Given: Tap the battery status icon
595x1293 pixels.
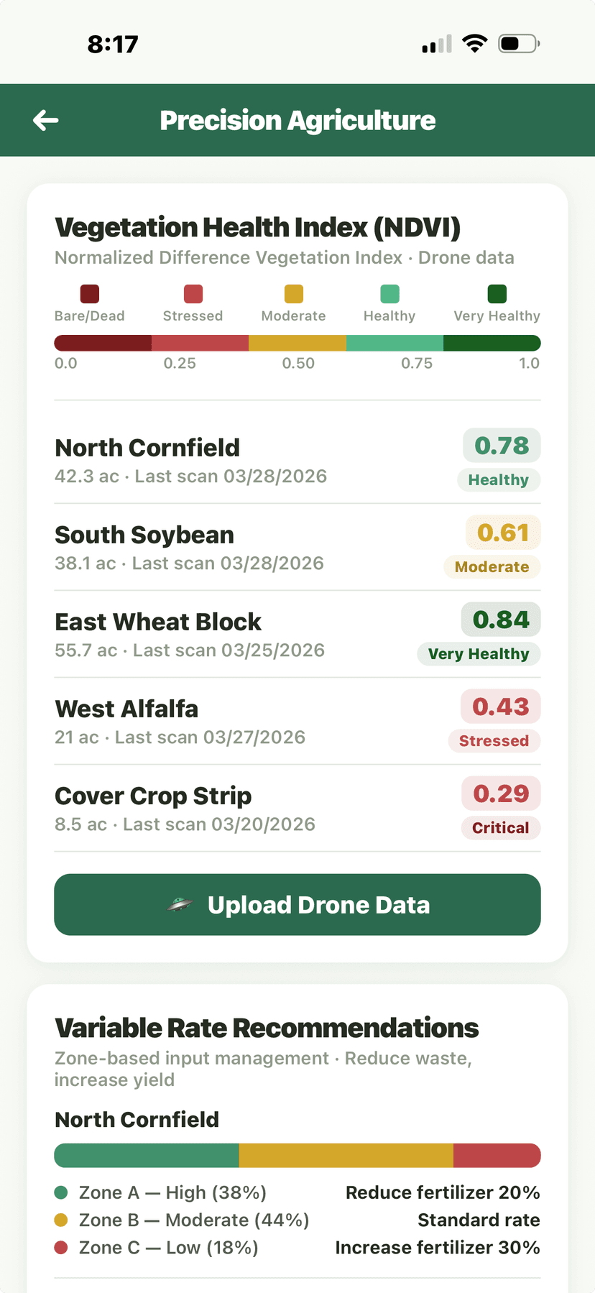Looking at the screenshot, I should pos(518,44).
